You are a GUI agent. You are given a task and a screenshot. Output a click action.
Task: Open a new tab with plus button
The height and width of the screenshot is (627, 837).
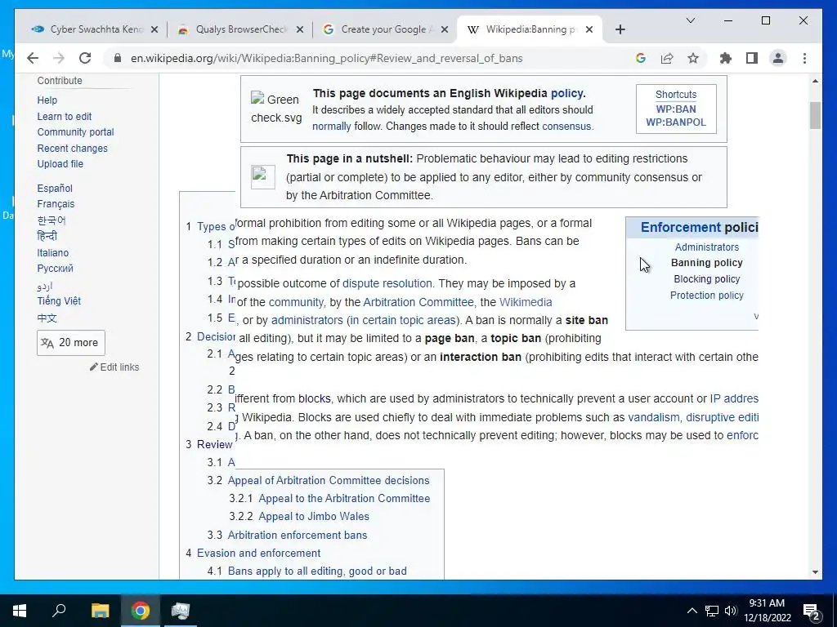coord(620,29)
